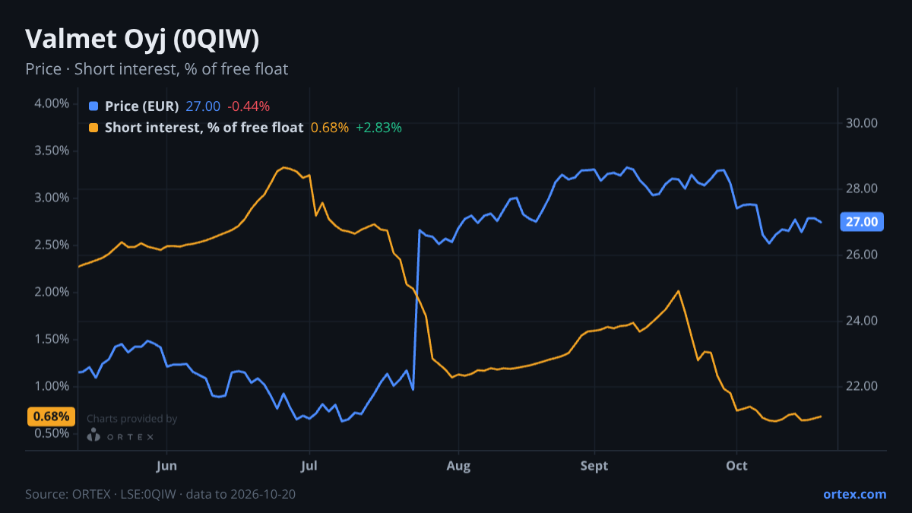Click the source line 'Source: ORTEX · LSE:0QIW'

click(102, 494)
